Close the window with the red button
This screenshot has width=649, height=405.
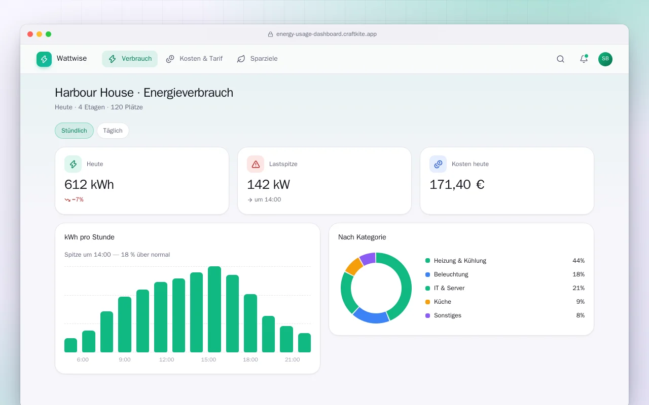click(30, 34)
